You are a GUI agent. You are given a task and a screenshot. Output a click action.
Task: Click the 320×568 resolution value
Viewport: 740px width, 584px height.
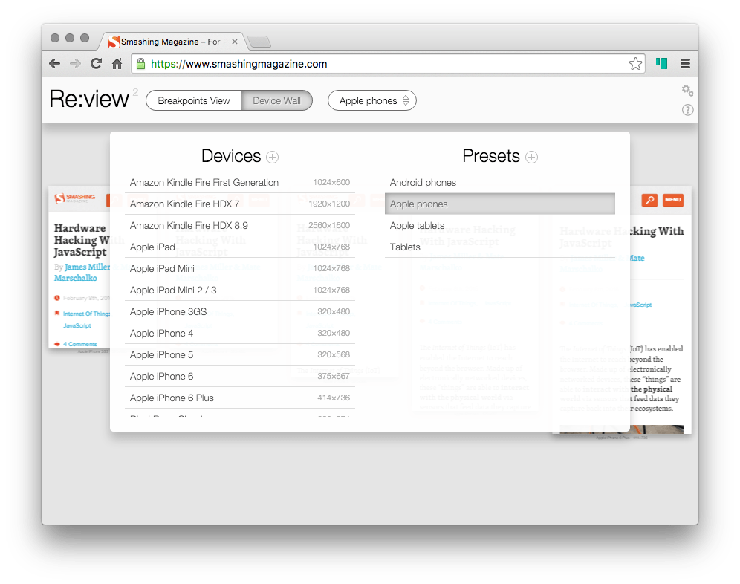(334, 355)
